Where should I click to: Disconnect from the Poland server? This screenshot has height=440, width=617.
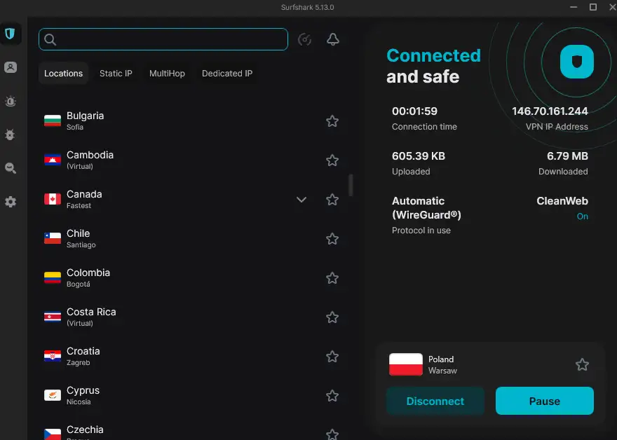pyautogui.click(x=435, y=401)
